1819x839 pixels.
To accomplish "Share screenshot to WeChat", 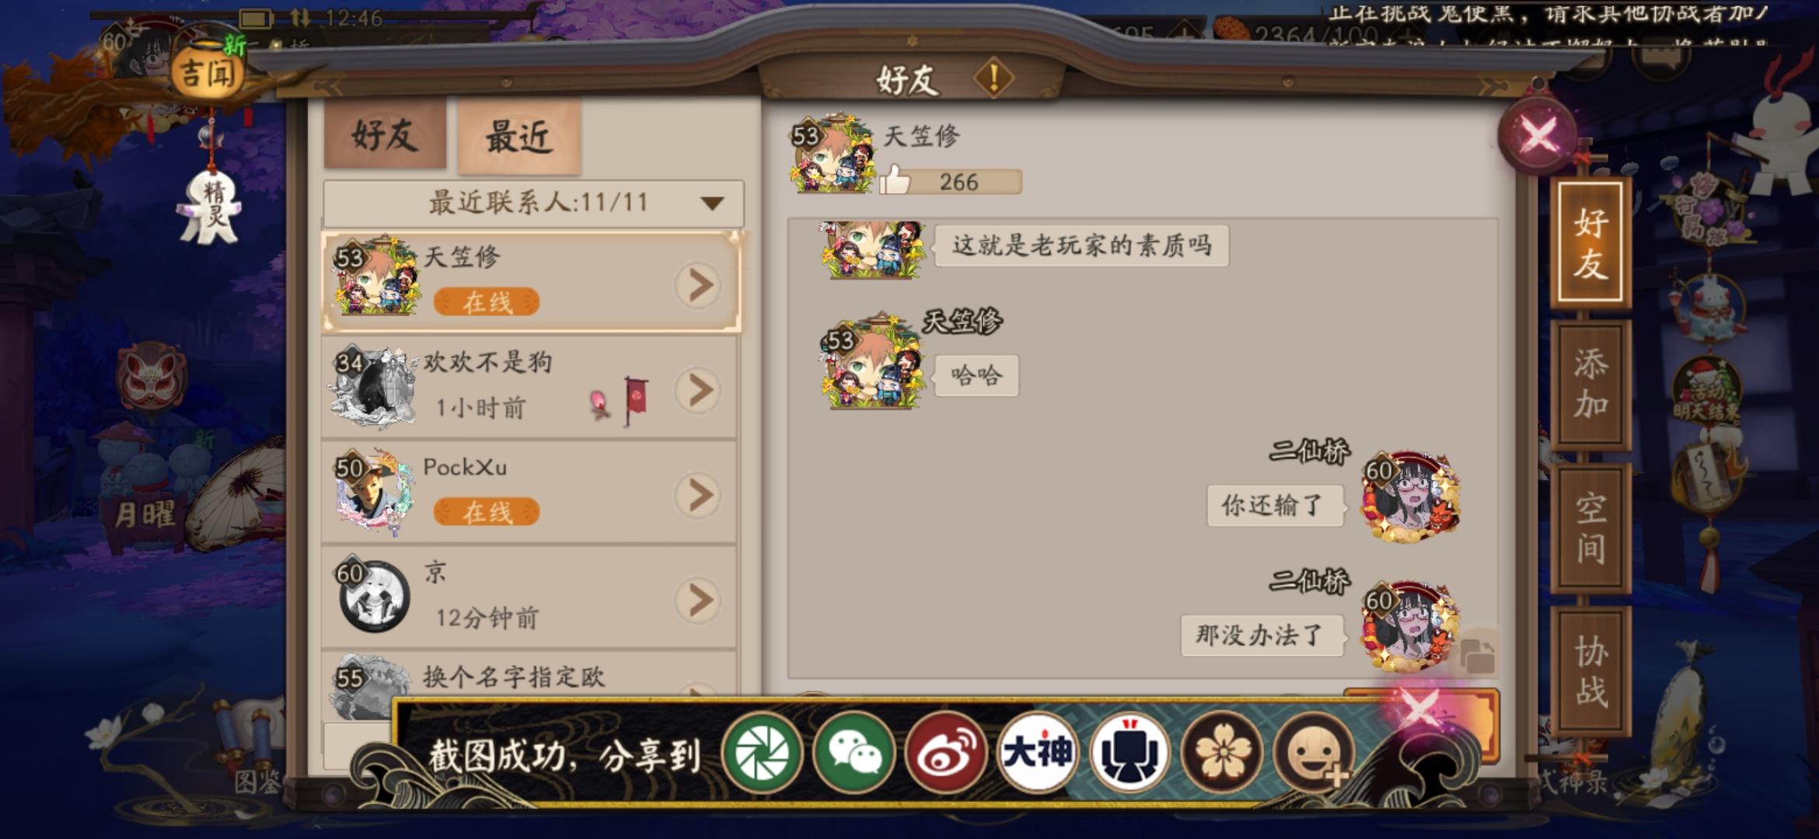I will pyautogui.click(x=854, y=751).
